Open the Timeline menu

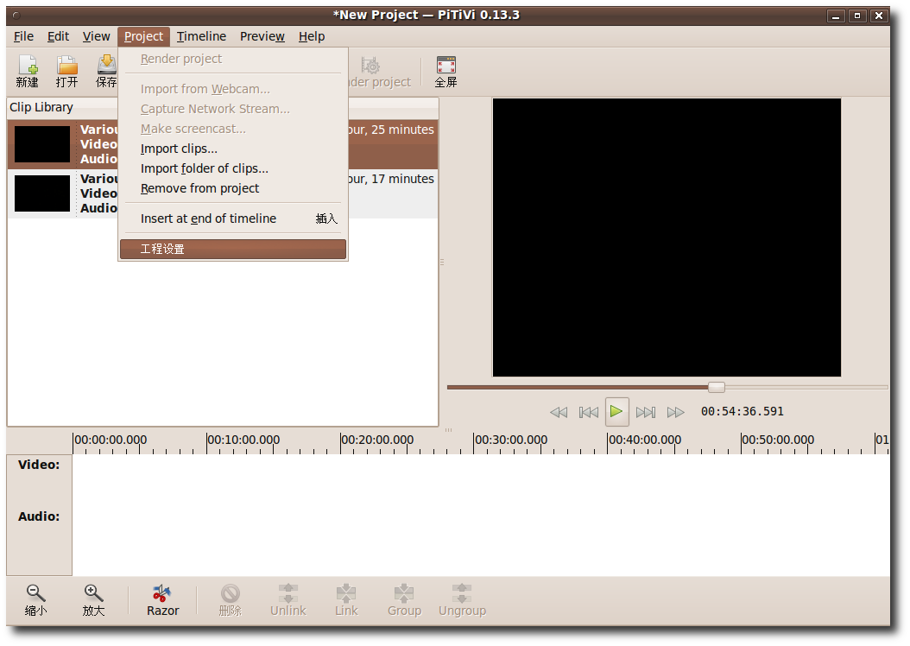coord(201,36)
